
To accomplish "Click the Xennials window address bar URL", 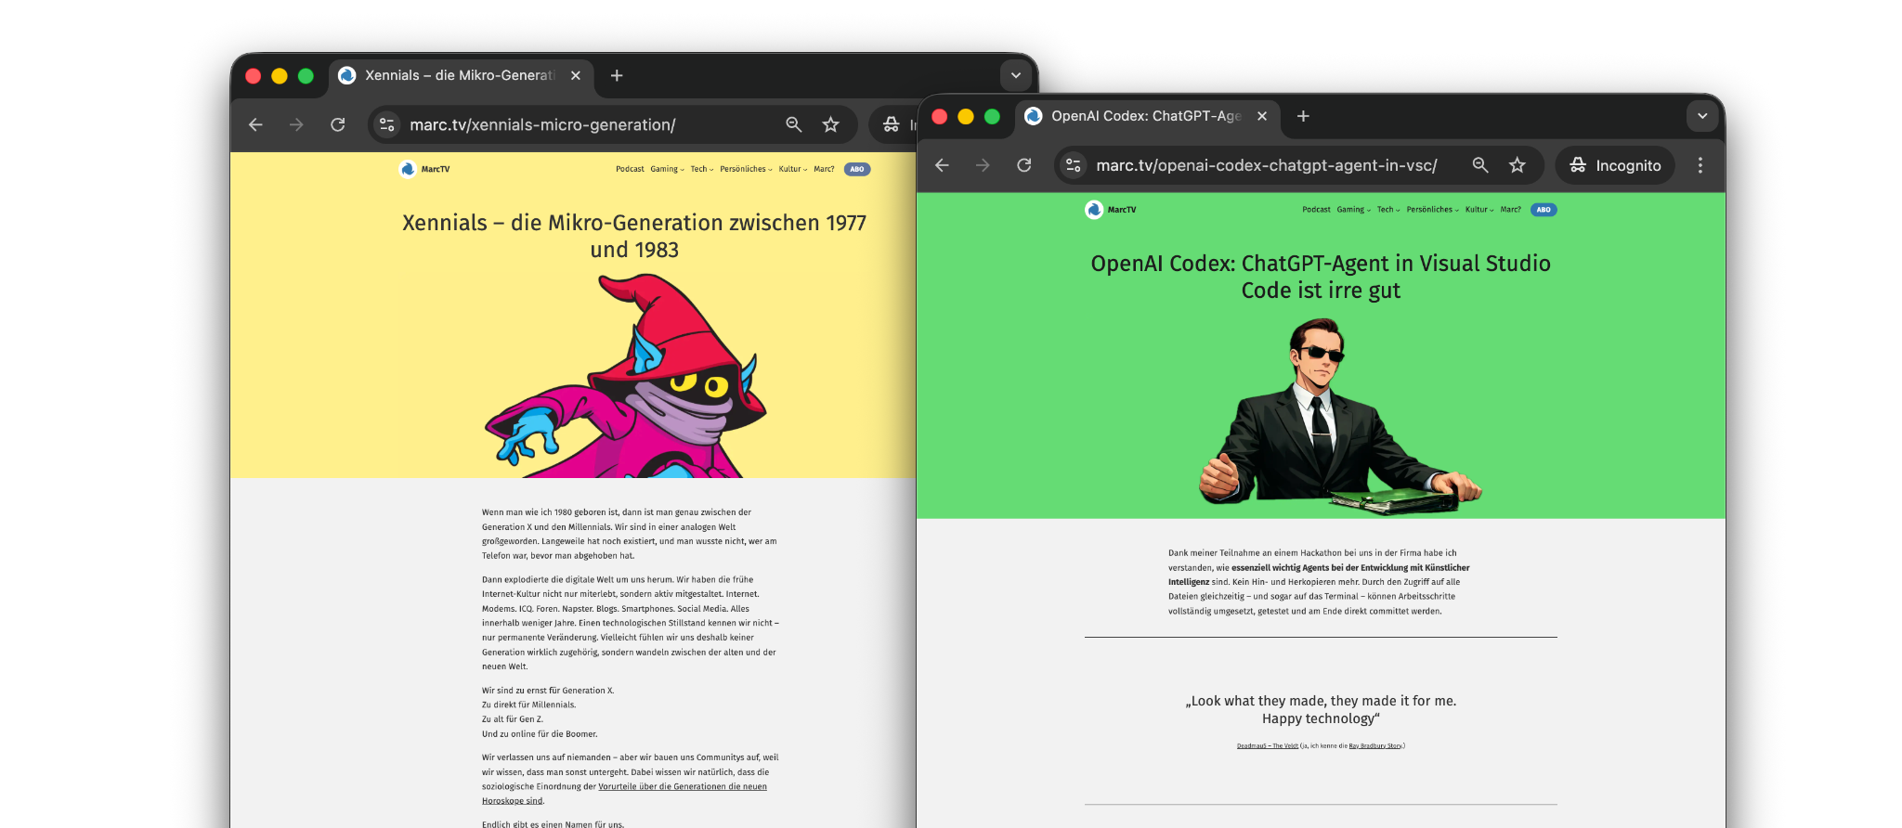I will pos(542,124).
